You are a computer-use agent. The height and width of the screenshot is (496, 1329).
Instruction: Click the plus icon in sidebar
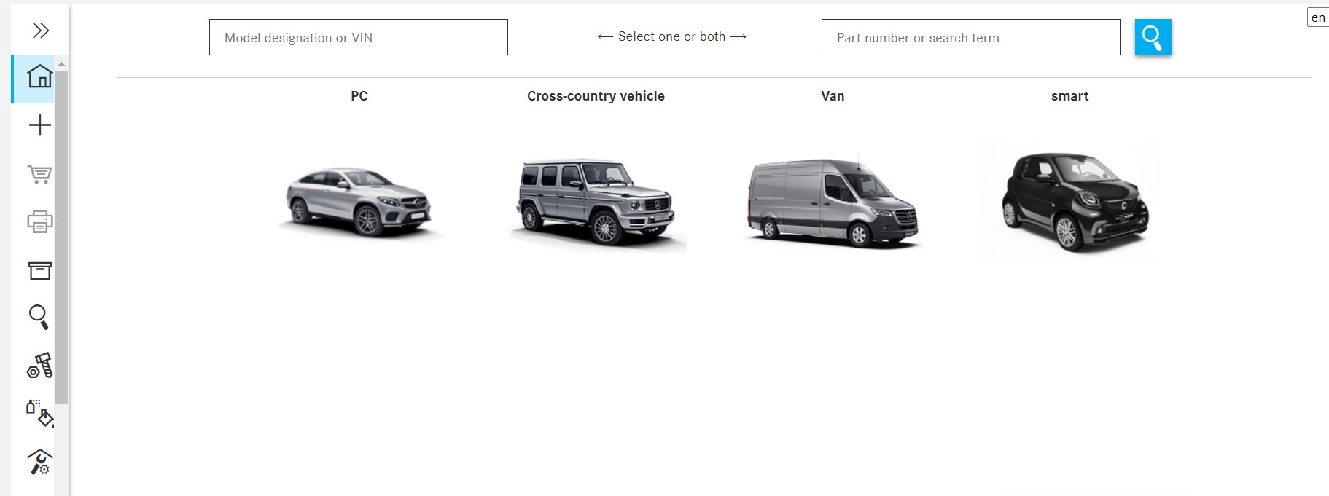tap(39, 125)
